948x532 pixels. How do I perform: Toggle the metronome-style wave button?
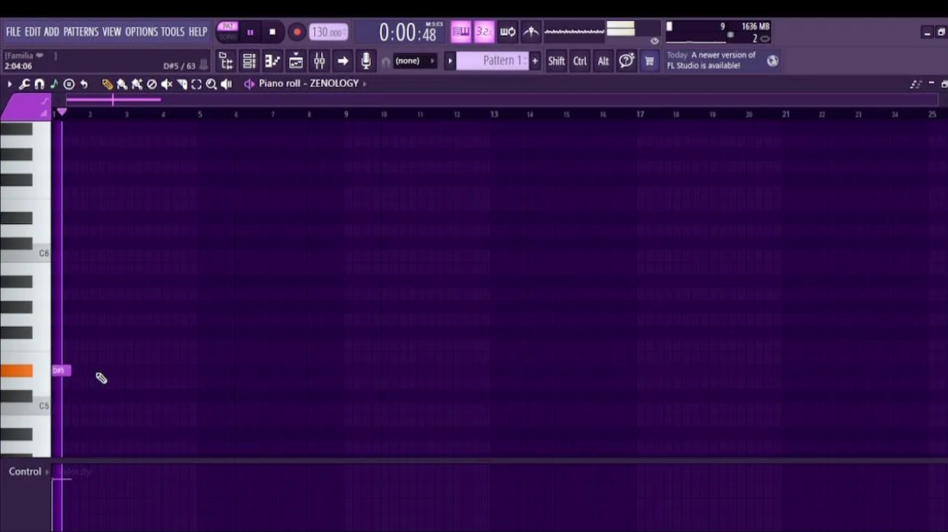coord(531,32)
